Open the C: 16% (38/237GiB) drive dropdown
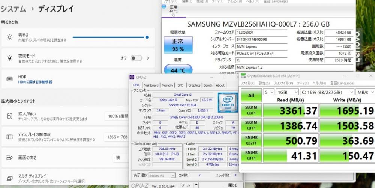The height and width of the screenshot is (188, 375). [x=327, y=92]
